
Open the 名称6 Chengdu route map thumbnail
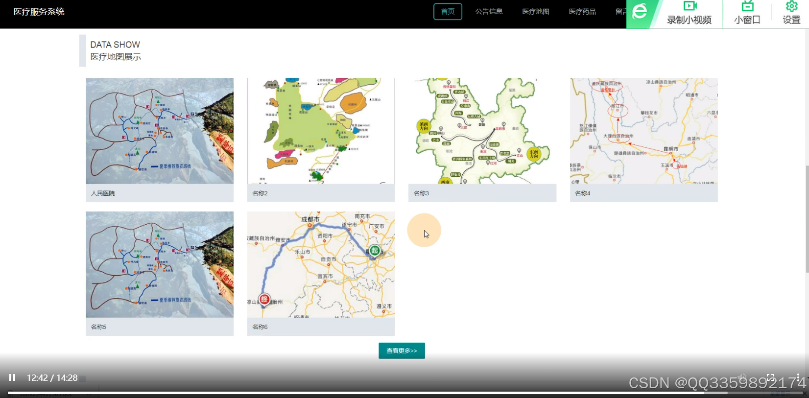tap(321, 264)
